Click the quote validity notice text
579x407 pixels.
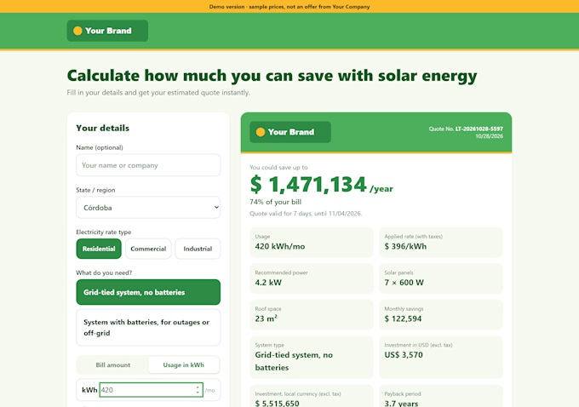[306, 214]
